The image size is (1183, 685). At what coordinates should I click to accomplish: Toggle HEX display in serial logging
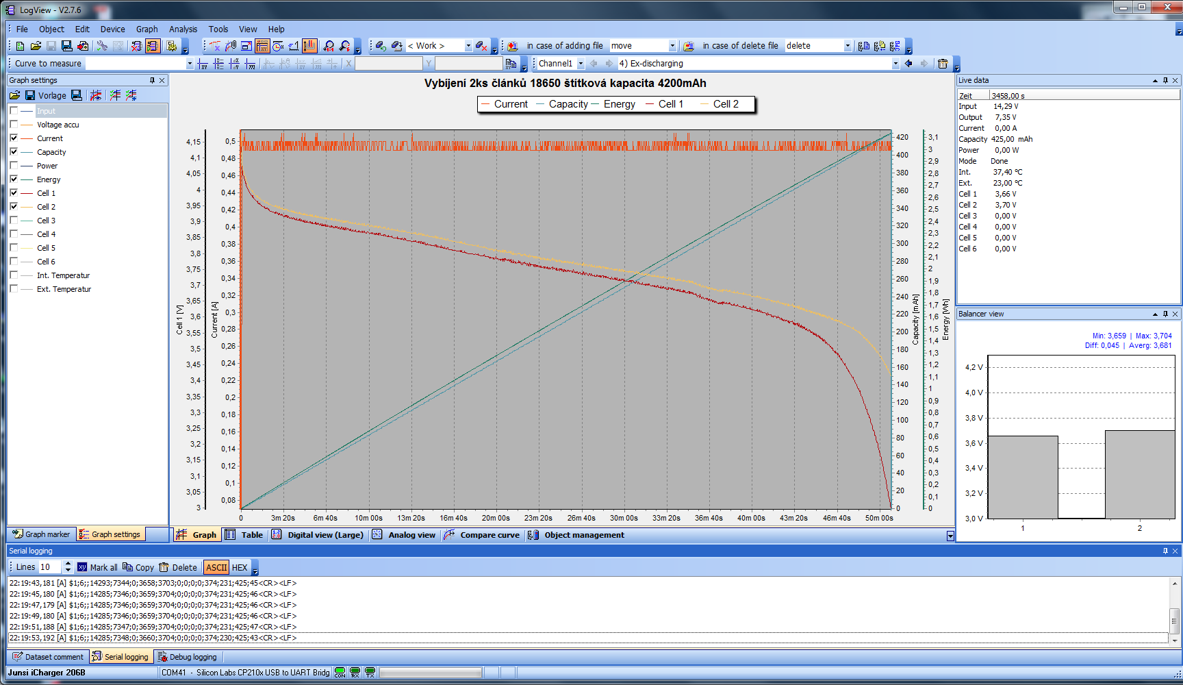(240, 567)
